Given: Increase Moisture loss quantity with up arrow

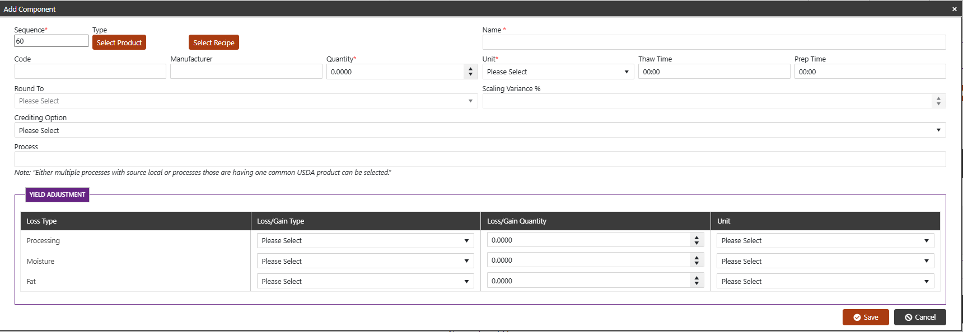Looking at the screenshot, I should [x=696, y=257].
